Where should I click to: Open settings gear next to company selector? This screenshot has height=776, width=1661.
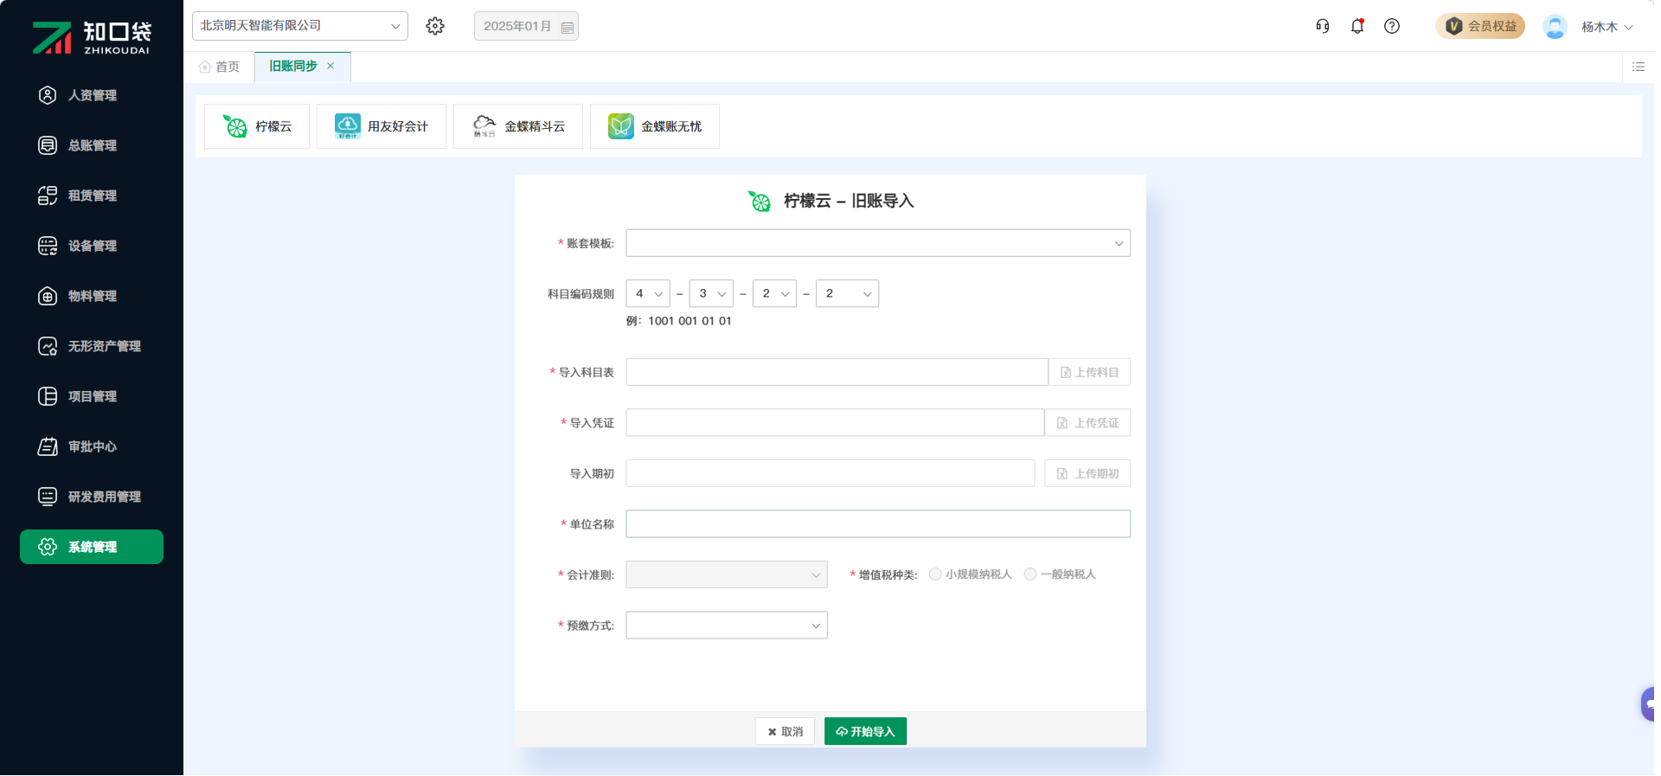[435, 26]
